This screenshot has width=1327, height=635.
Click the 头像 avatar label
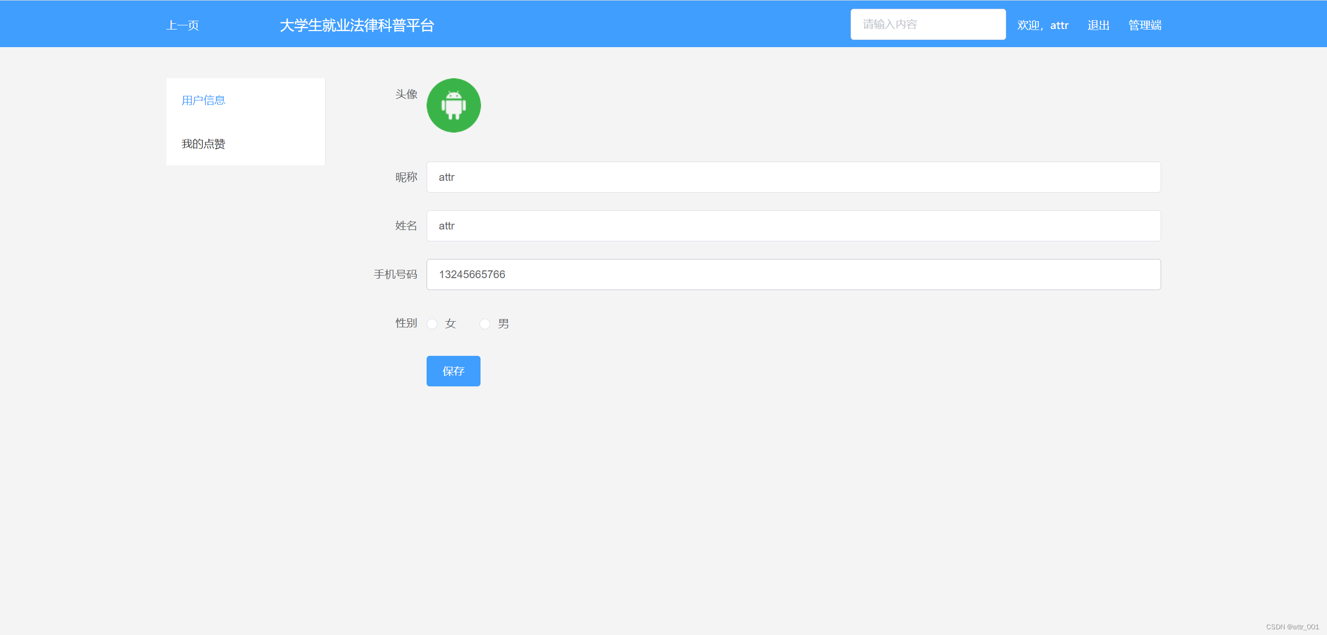click(406, 94)
